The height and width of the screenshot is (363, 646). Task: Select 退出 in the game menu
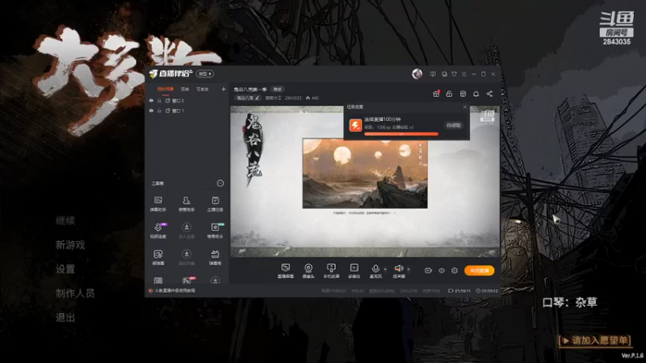(x=65, y=318)
